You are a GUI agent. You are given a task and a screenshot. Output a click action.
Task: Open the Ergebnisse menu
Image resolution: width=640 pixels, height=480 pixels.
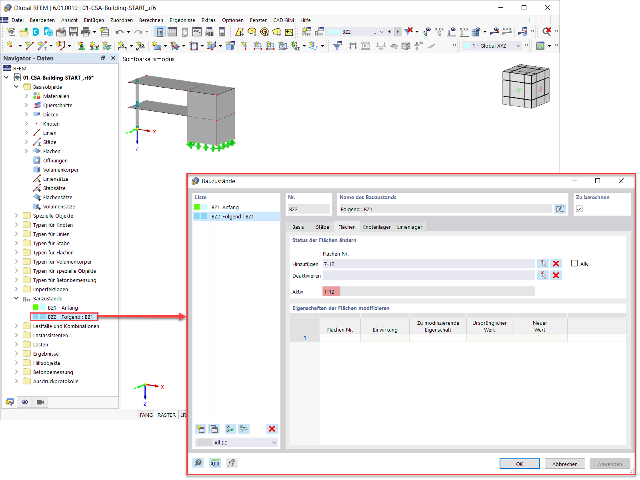pos(182,20)
